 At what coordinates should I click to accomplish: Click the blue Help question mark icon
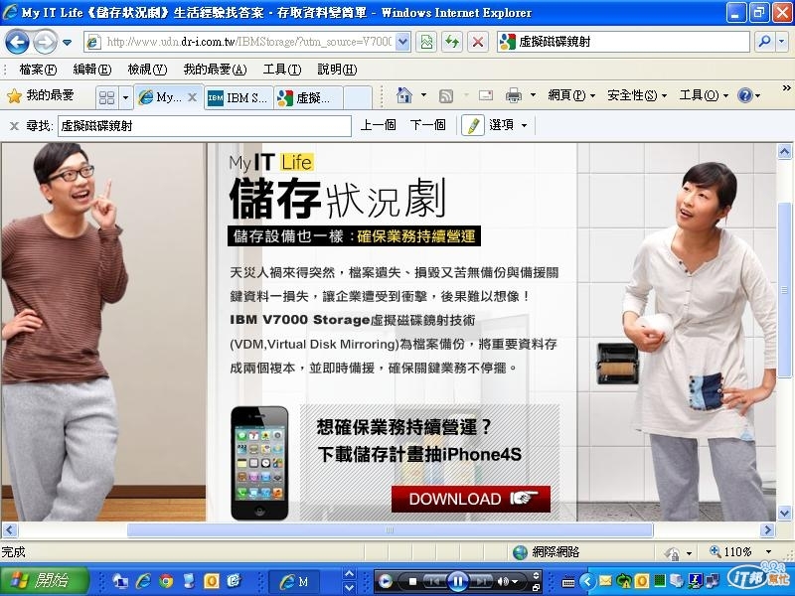(744, 95)
